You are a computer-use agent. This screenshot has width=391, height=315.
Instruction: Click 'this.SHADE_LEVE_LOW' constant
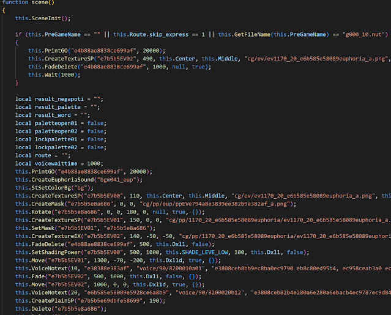coord(197,252)
